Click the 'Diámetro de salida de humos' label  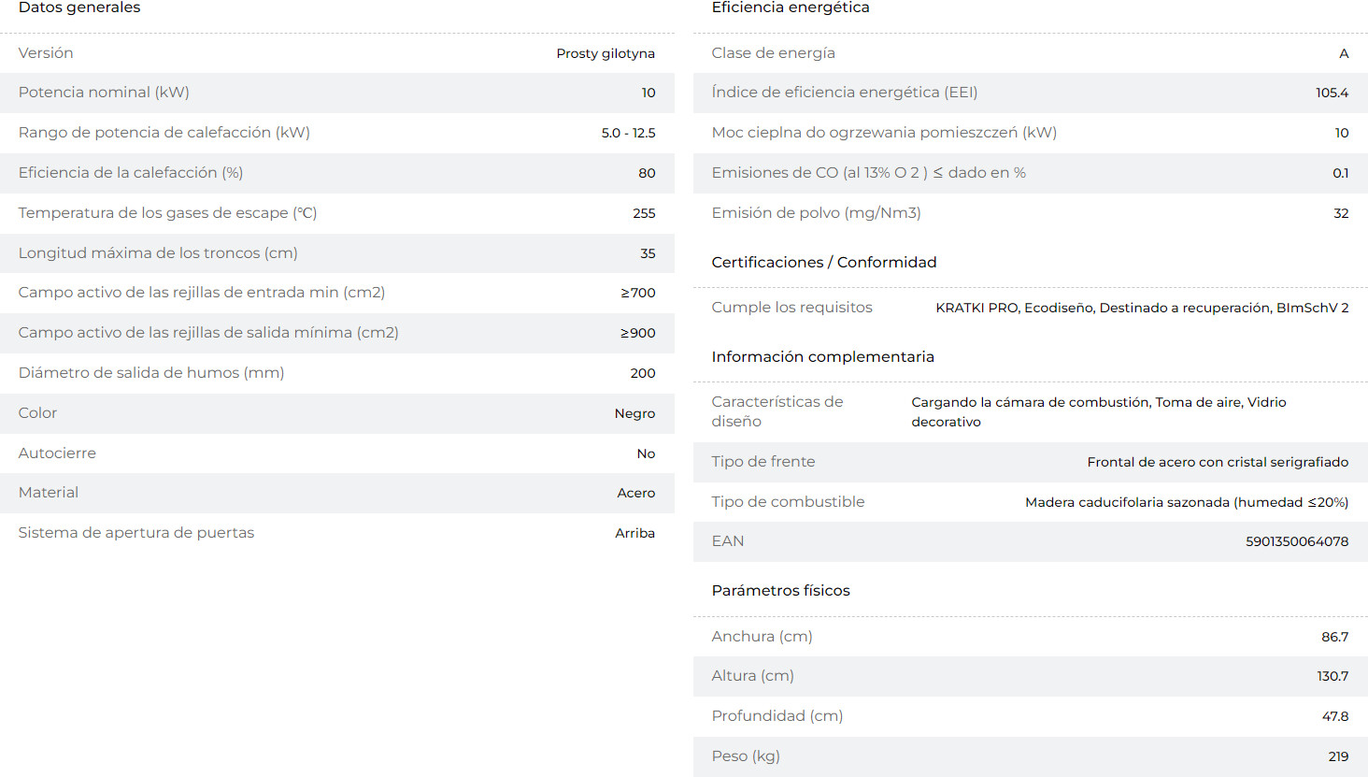[151, 373]
